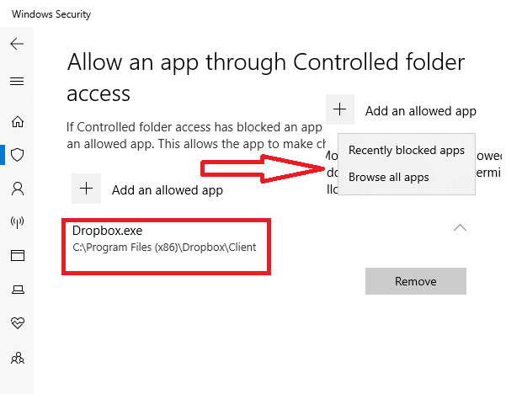
Task: Open App & browser control icon
Action: (17, 256)
